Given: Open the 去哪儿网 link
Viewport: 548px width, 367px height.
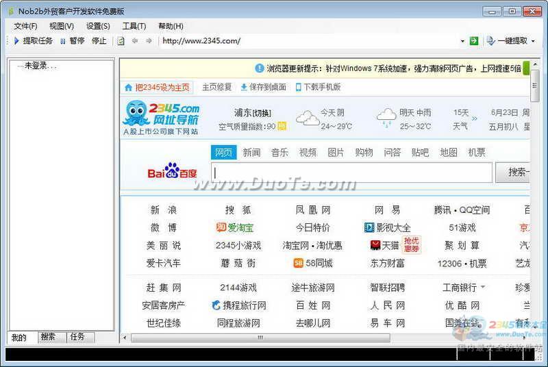Looking at the screenshot, I should click(x=313, y=323).
